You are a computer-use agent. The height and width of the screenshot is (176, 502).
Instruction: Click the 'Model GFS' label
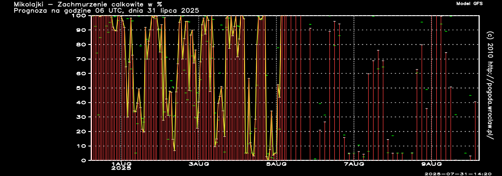pyautogui.click(x=469, y=3)
